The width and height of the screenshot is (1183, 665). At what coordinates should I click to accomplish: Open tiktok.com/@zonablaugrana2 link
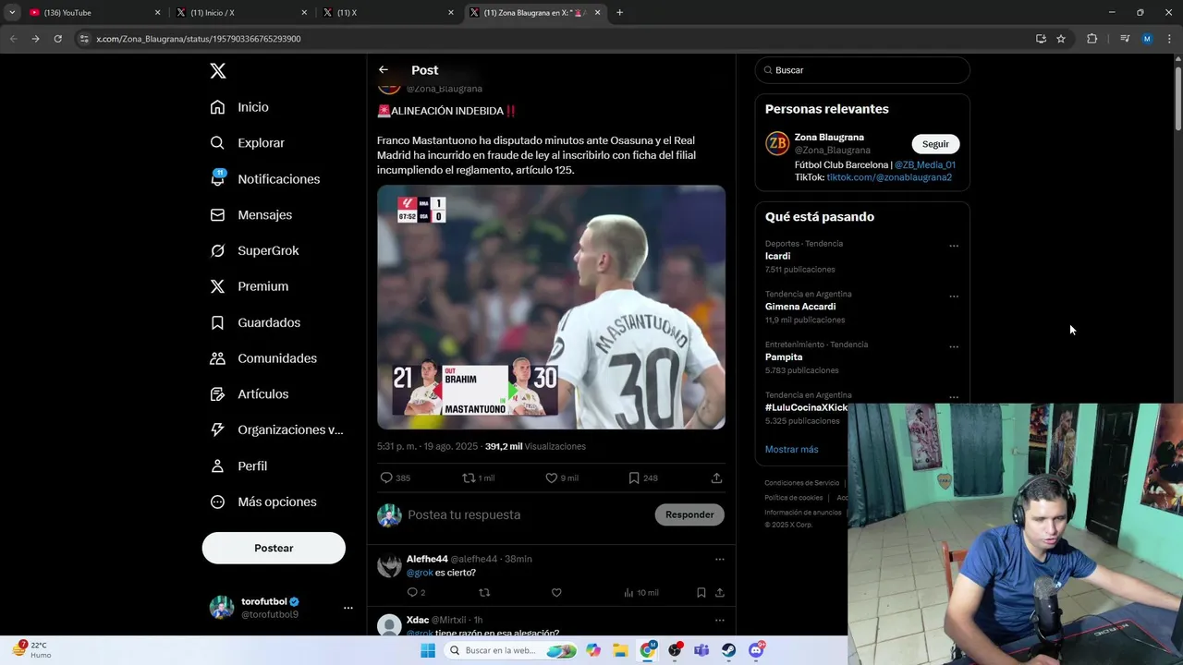point(888,177)
